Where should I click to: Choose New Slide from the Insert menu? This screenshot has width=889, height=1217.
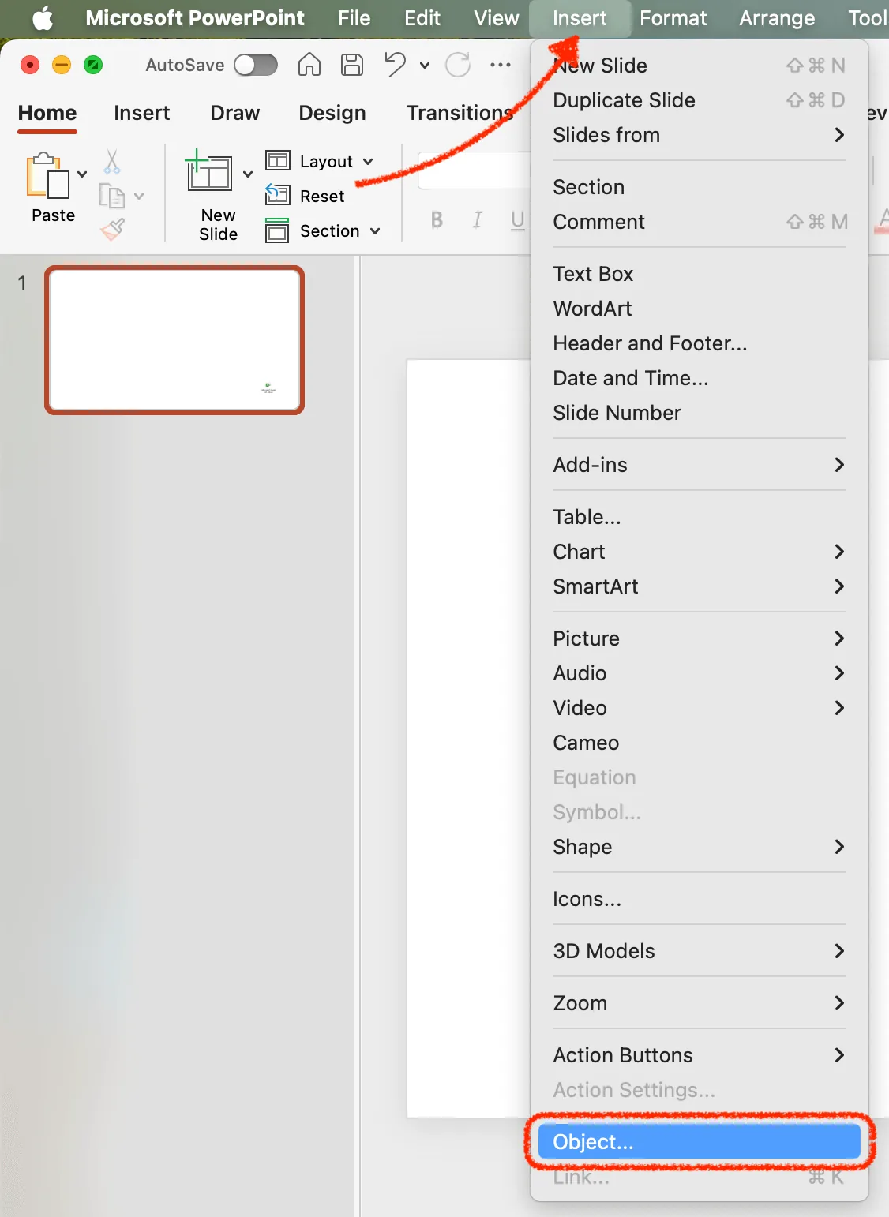point(699,66)
